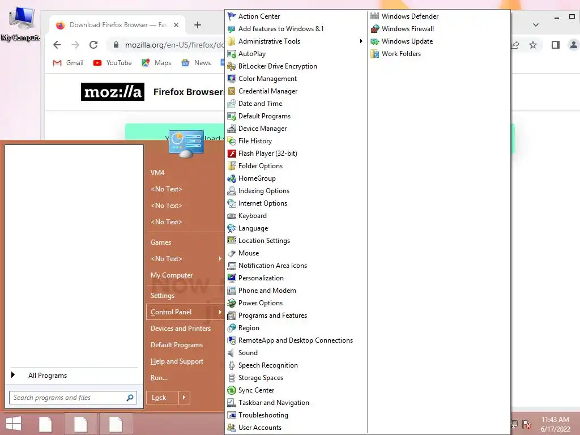Click the Keyboard icon

tap(232, 216)
